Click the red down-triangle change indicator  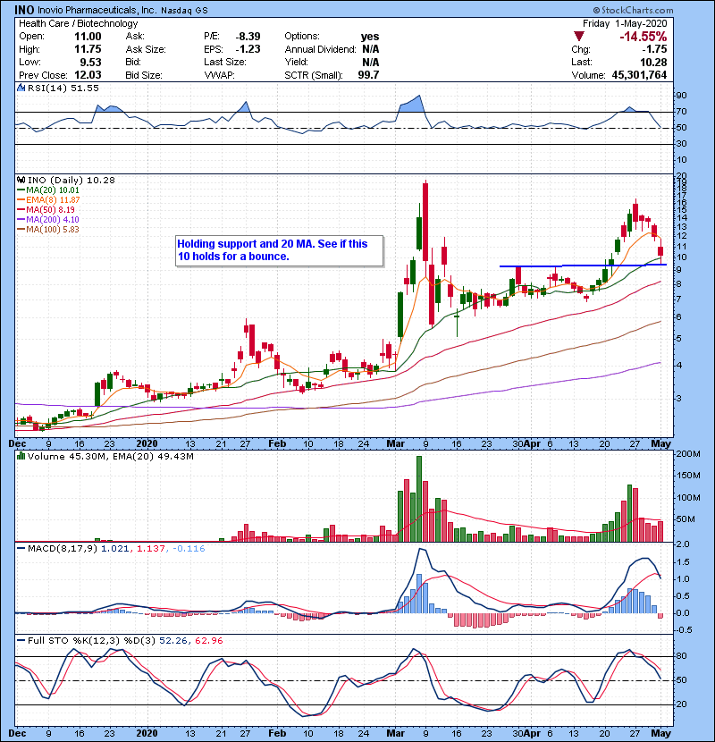click(x=578, y=36)
